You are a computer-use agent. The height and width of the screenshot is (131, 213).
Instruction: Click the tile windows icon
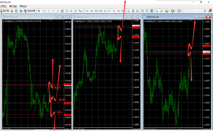click(152, 11)
